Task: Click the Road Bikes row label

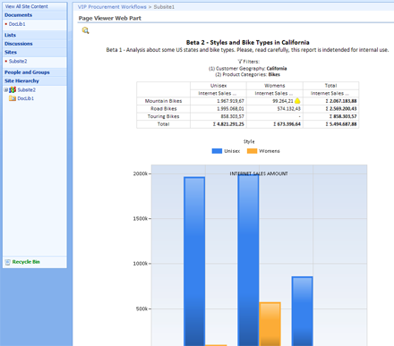Action: coord(164,109)
